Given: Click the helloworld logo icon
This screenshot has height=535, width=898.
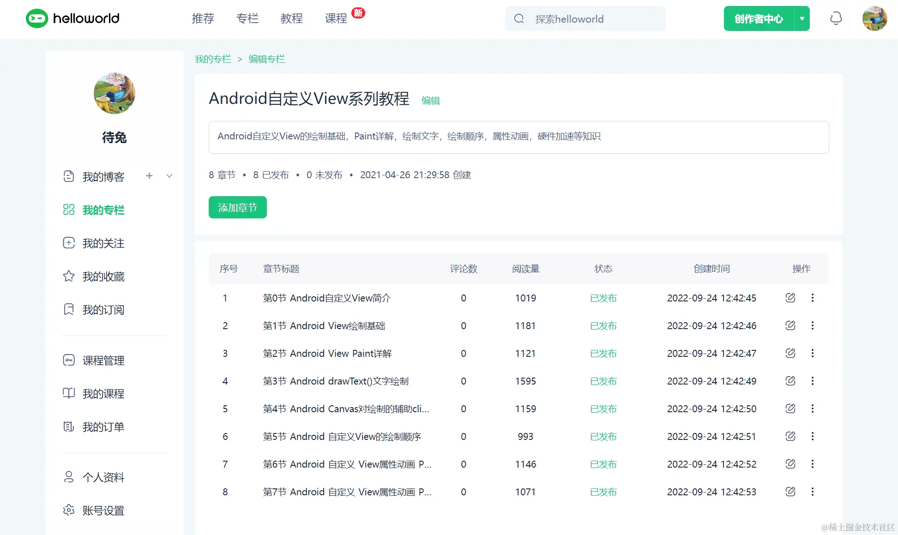Looking at the screenshot, I should 37,18.
